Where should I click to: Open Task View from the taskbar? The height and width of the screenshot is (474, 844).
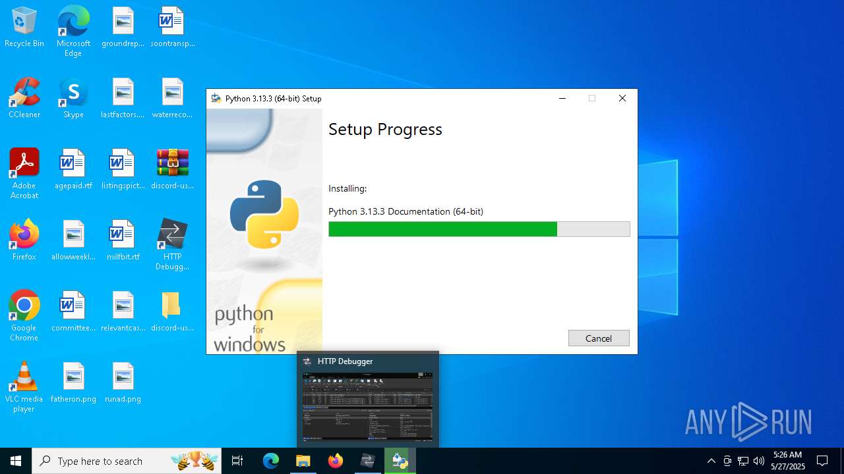237,461
